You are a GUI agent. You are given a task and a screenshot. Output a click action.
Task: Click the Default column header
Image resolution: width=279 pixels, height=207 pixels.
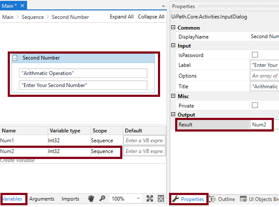[144, 131]
